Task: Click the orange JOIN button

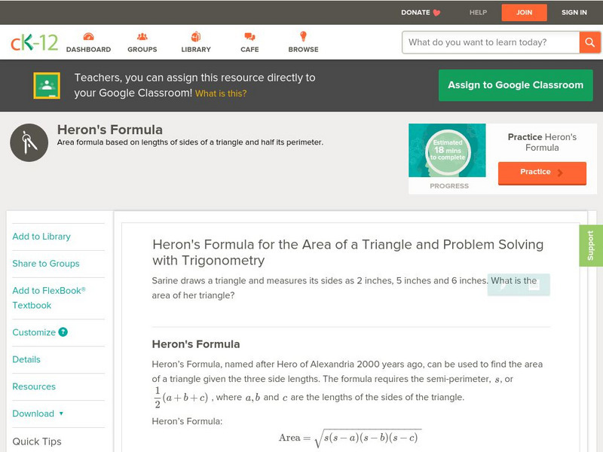Action: (x=524, y=13)
